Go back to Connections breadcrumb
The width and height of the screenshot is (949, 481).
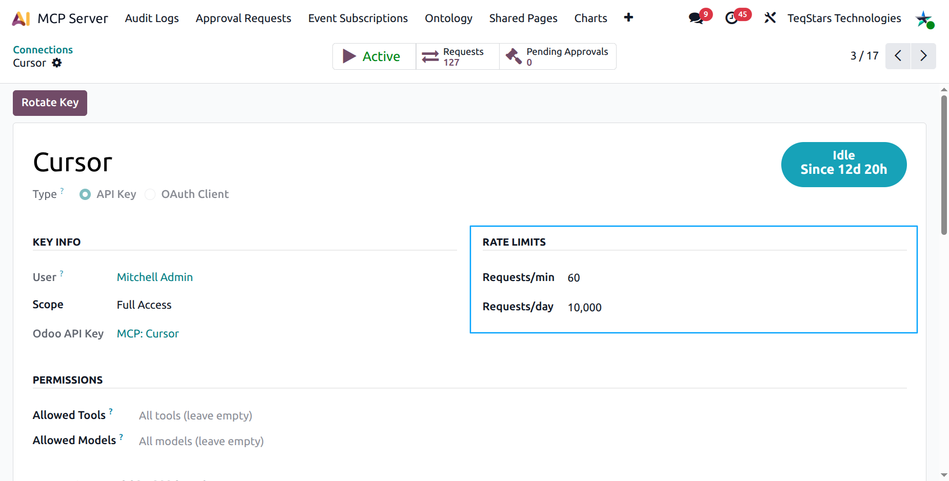43,50
